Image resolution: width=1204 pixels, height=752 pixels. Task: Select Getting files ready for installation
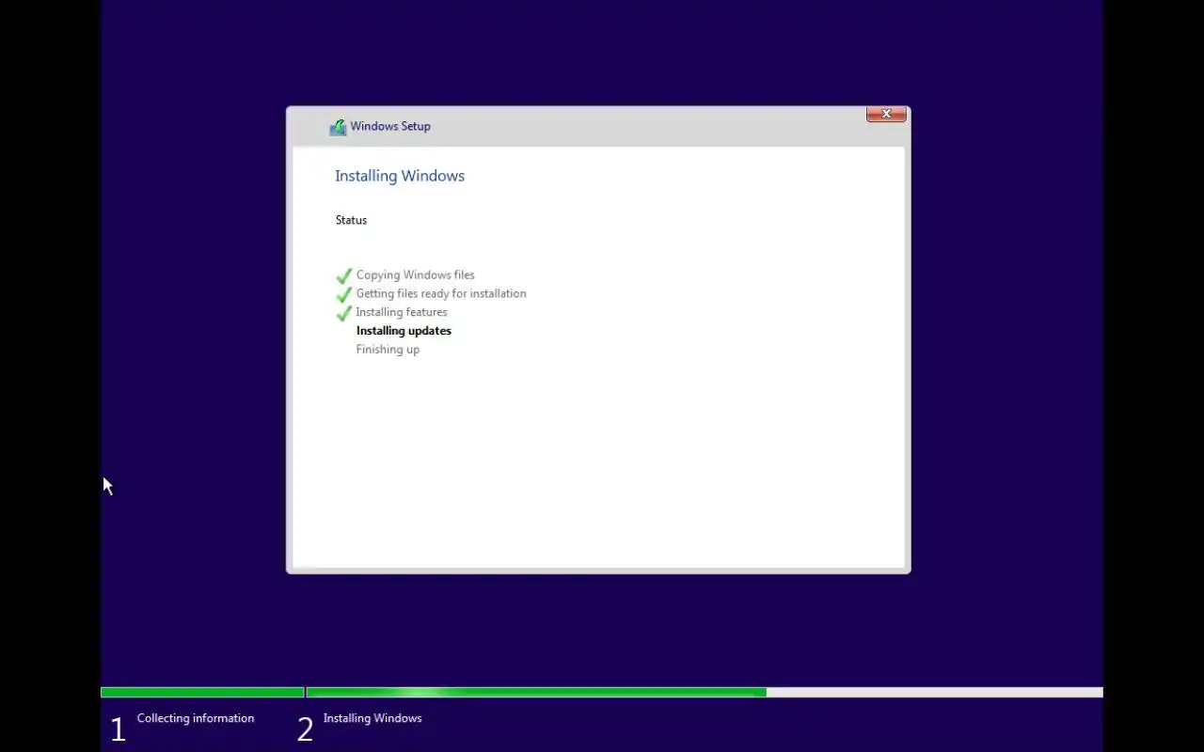coord(441,293)
